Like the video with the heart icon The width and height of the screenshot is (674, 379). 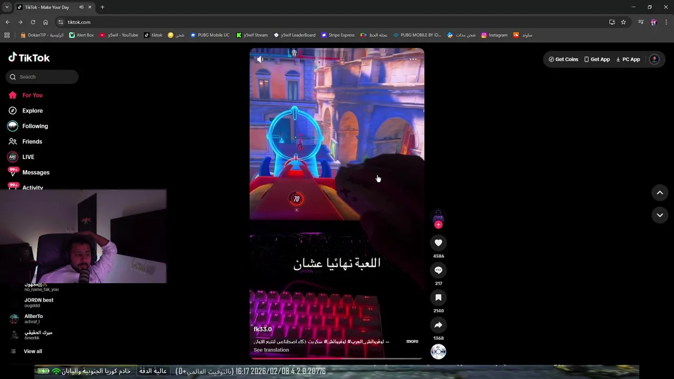(x=438, y=243)
